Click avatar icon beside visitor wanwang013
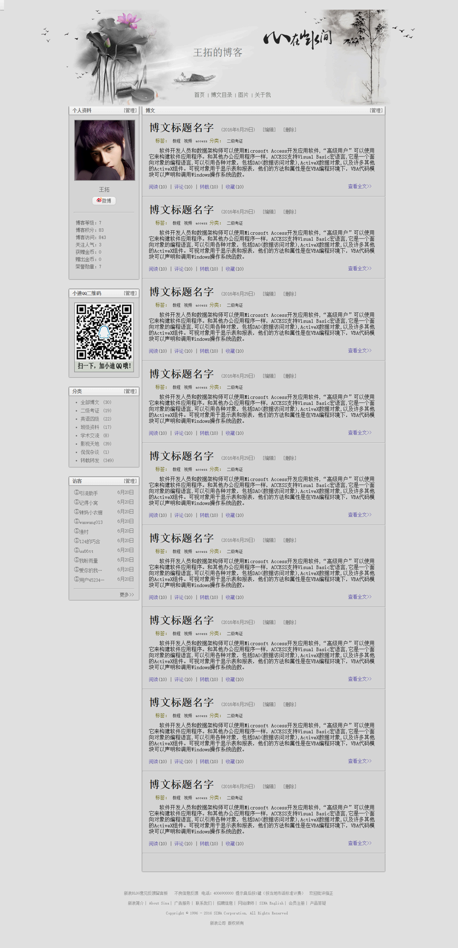 (77, 522)
